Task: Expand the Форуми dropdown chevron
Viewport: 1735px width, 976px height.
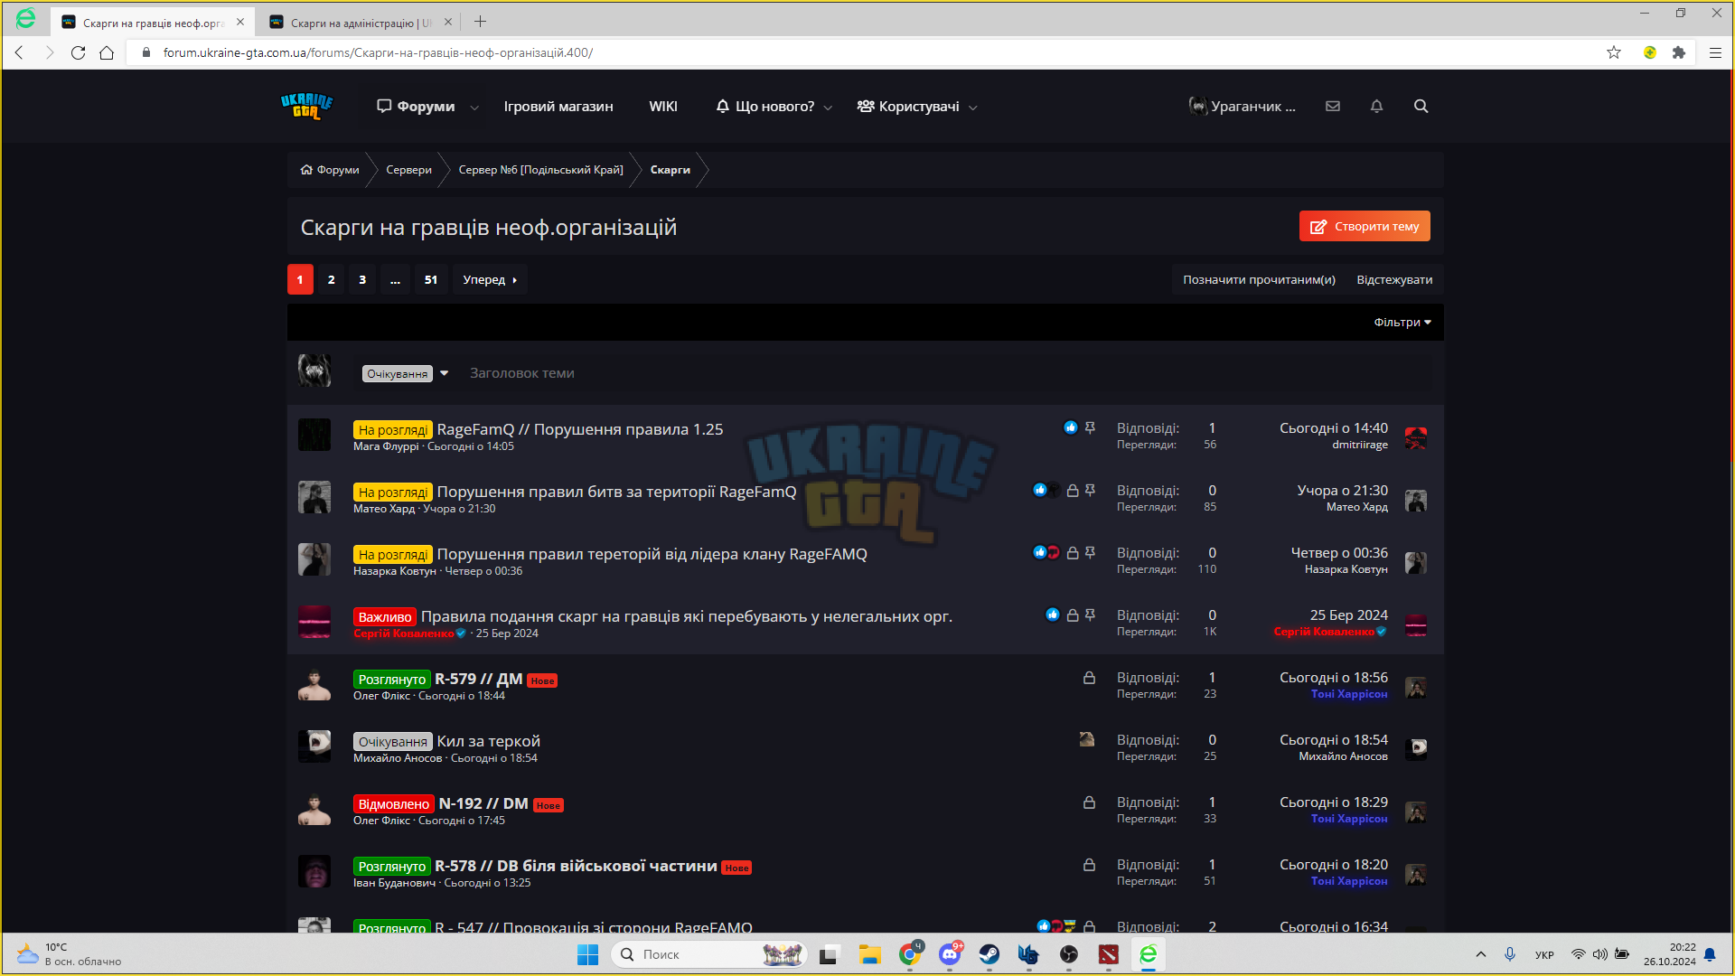Action: pyautogui.click(x=474, y=108)
